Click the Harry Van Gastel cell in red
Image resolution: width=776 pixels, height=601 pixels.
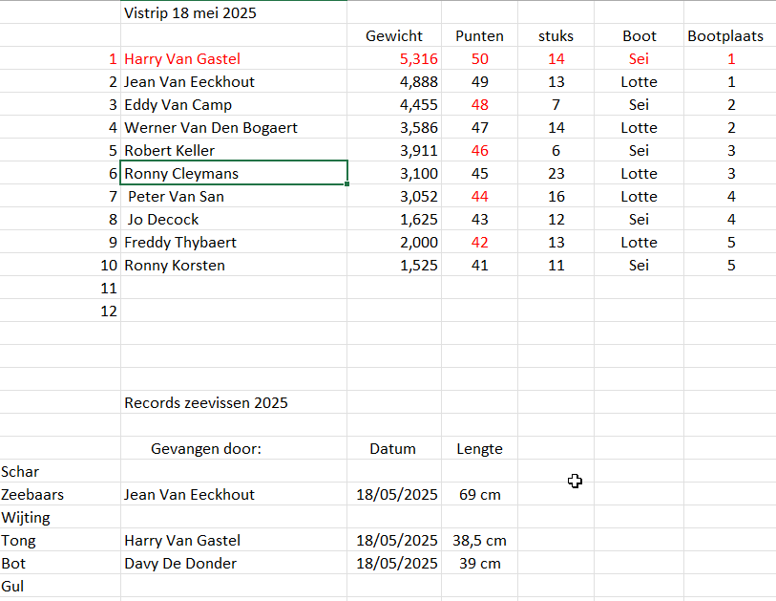tap(234, 58)
